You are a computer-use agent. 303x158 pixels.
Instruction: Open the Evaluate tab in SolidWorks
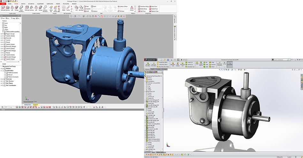[159, 69]
